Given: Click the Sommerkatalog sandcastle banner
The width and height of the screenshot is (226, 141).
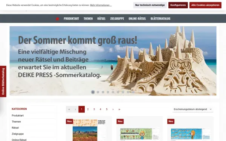Looking at the screenshot, I should [x=113, y=61].
